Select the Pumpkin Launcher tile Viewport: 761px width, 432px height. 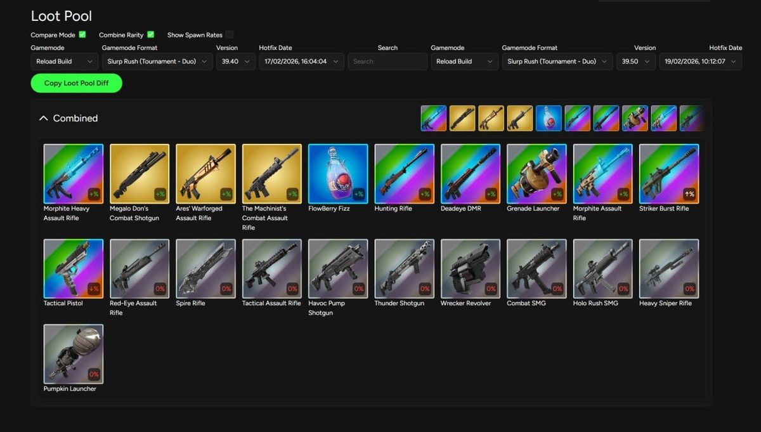click(74, 354)
